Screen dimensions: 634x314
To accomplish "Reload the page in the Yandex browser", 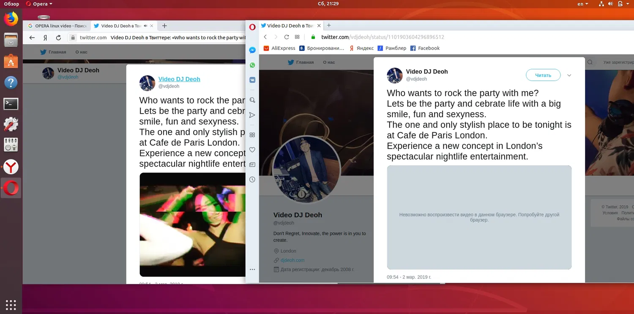I will (58, 38).
